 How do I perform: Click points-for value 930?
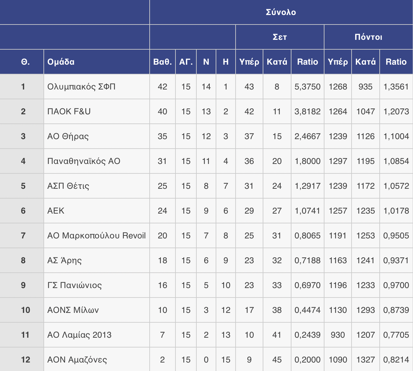pyautogui.click(x=338, y=335)
